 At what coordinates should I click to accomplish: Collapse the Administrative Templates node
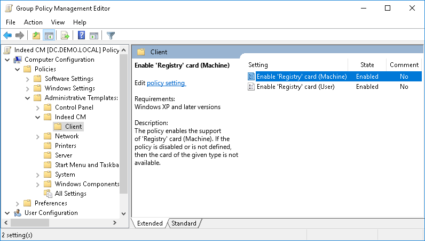pyautogui.click(x=27, y=98)
